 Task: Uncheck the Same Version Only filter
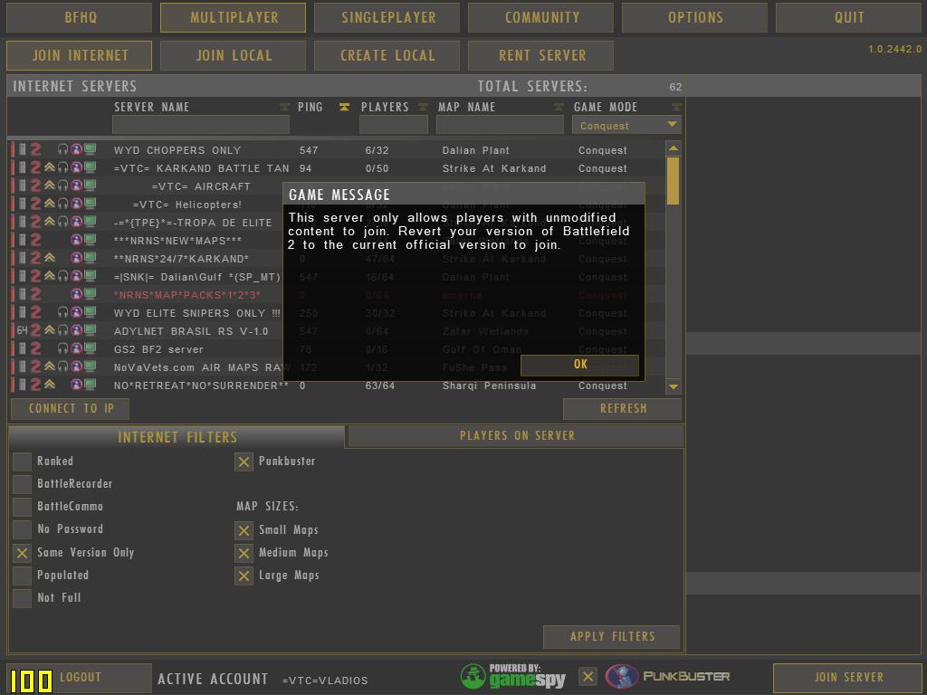click(x=23, y=553)
